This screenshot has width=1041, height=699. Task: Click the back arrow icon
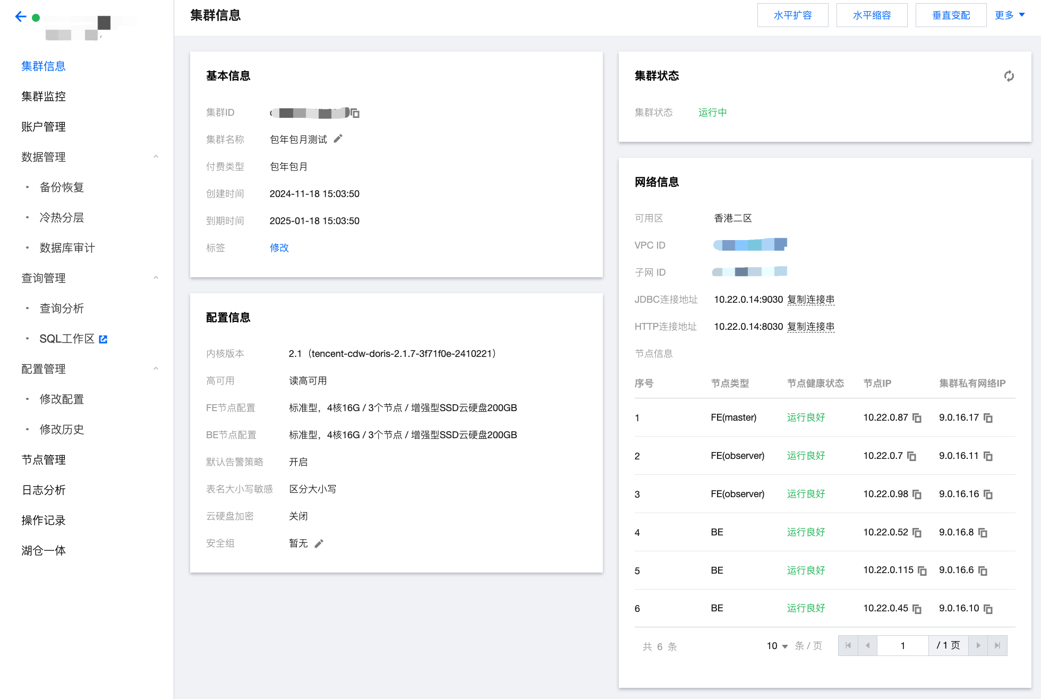coord(21,17)
